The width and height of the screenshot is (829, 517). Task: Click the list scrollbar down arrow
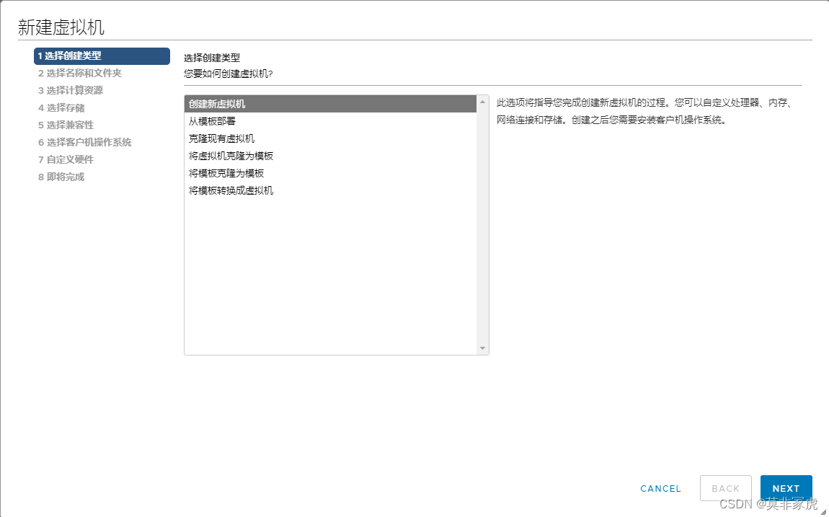coord(482,348)
